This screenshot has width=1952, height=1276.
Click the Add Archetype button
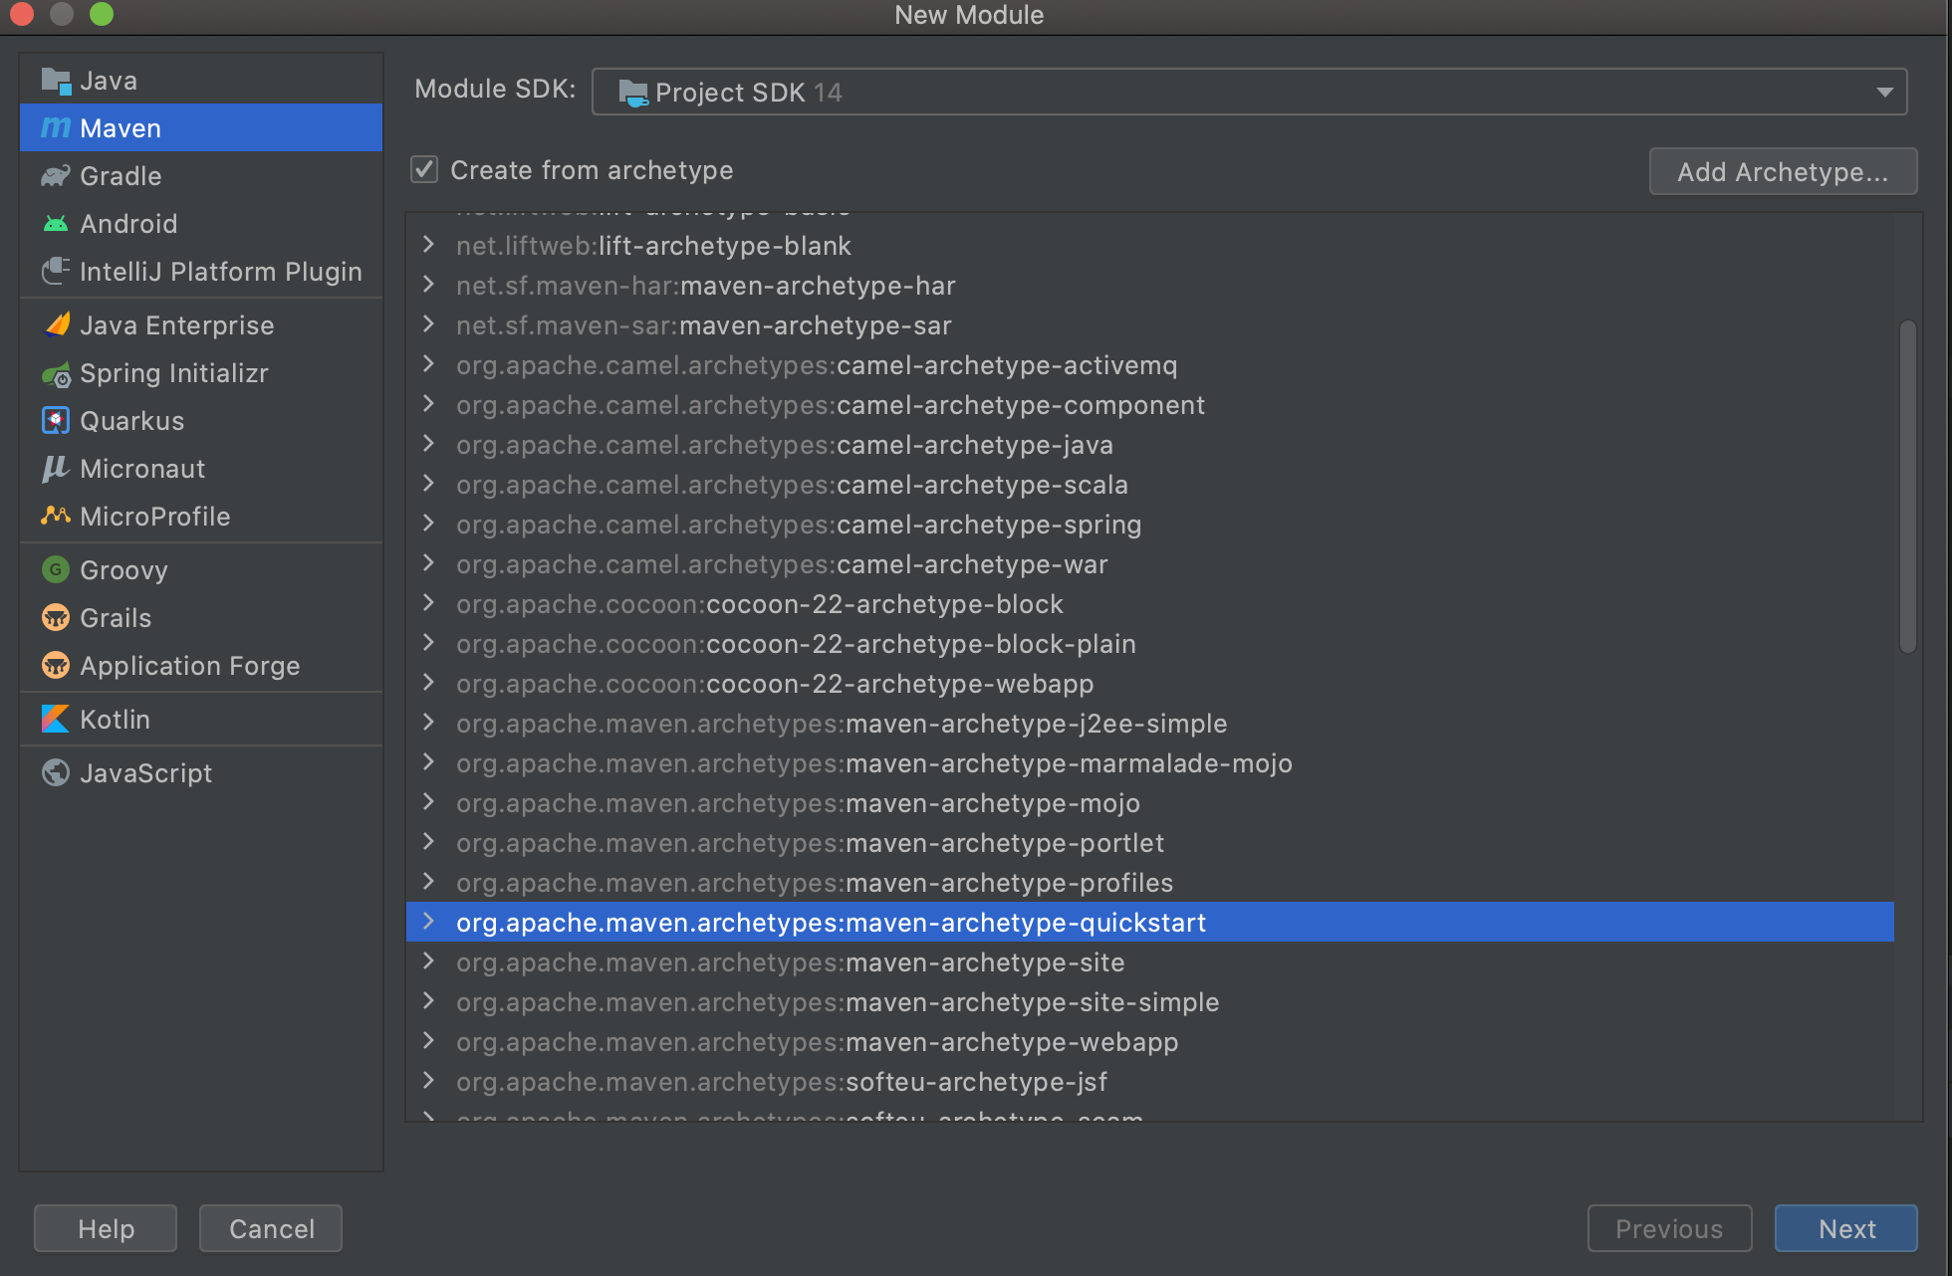click(x=1782, y=171)
